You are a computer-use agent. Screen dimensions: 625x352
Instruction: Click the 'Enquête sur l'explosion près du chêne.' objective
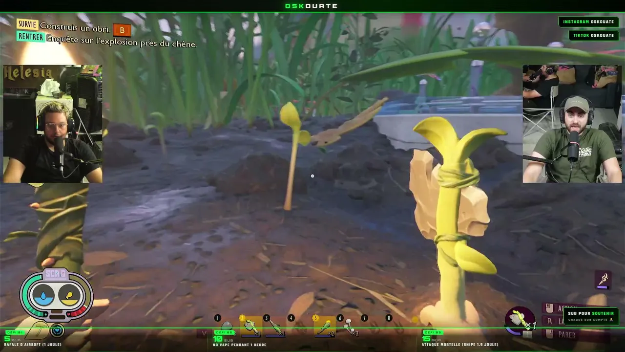click(122, 42)
